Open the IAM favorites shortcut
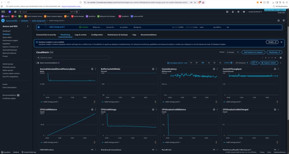Image resolution: width=289 pixels, height=154 pixels. [14, 16]
